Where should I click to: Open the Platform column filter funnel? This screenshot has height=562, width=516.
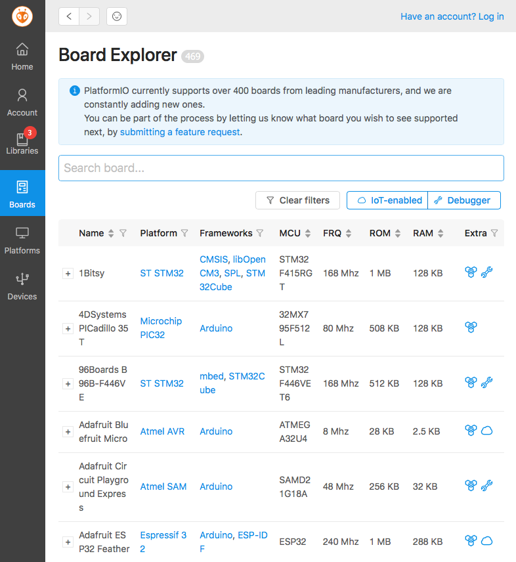tap(184, 233)
